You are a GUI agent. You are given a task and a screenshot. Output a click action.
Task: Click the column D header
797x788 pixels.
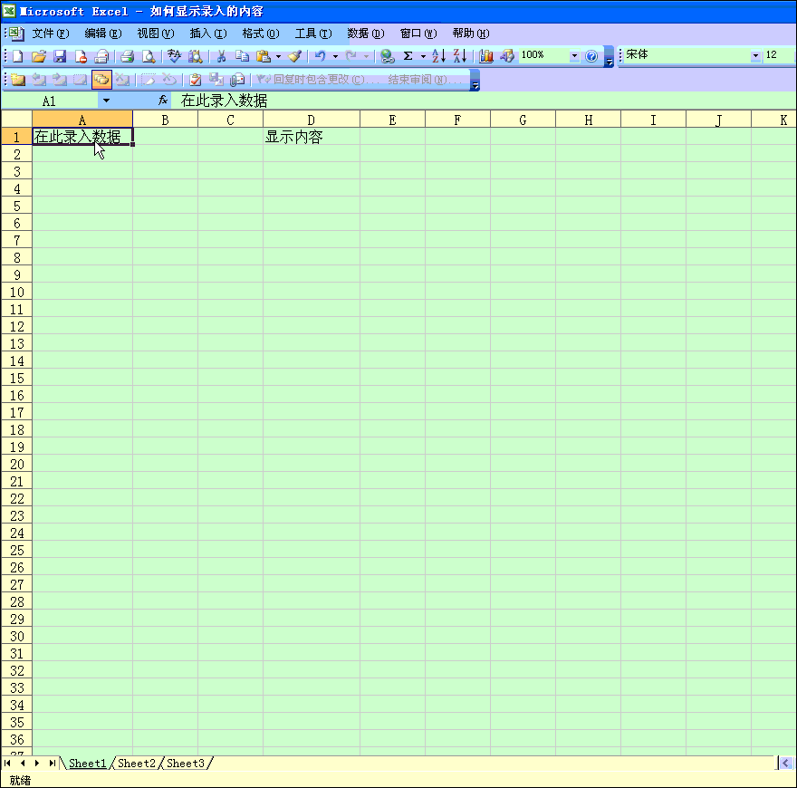tap(311, 120)
